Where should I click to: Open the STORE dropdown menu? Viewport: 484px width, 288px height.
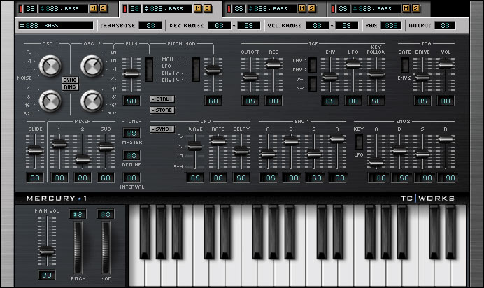[x=162, y=110]
